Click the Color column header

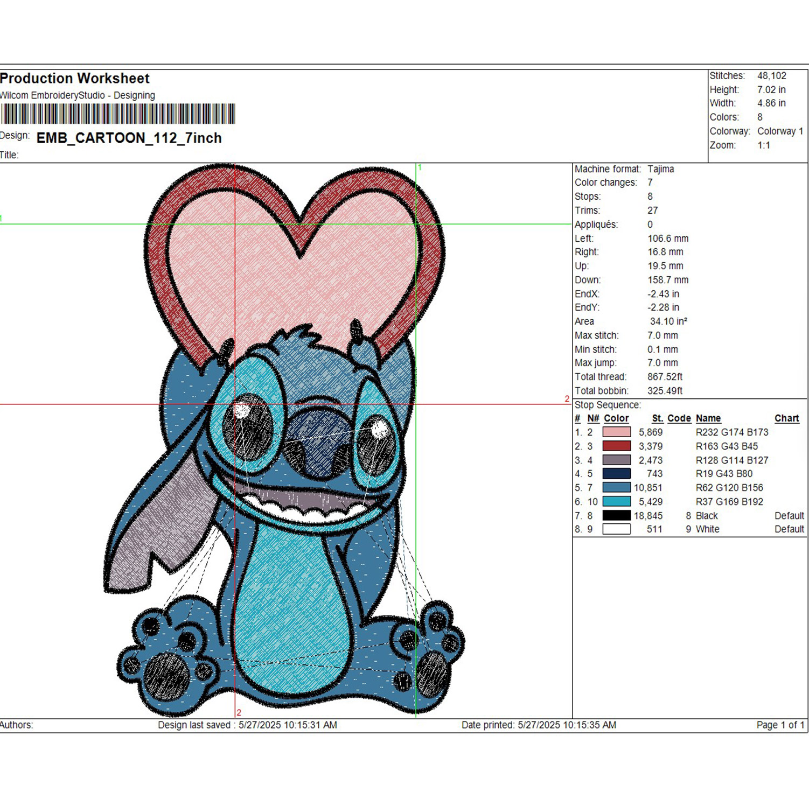[616, 418]
